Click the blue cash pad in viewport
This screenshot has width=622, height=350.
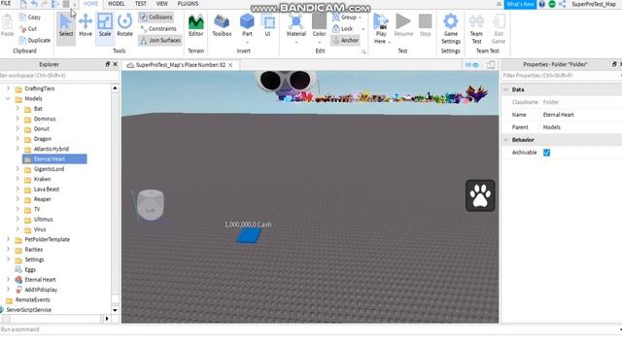pyautogui.click(x=249, y=235)
